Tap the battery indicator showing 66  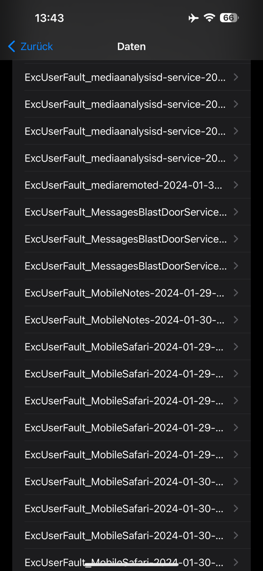[229, 18]
